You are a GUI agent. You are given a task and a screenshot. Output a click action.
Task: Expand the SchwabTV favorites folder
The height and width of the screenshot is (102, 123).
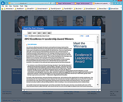click(x=30, y=9)
